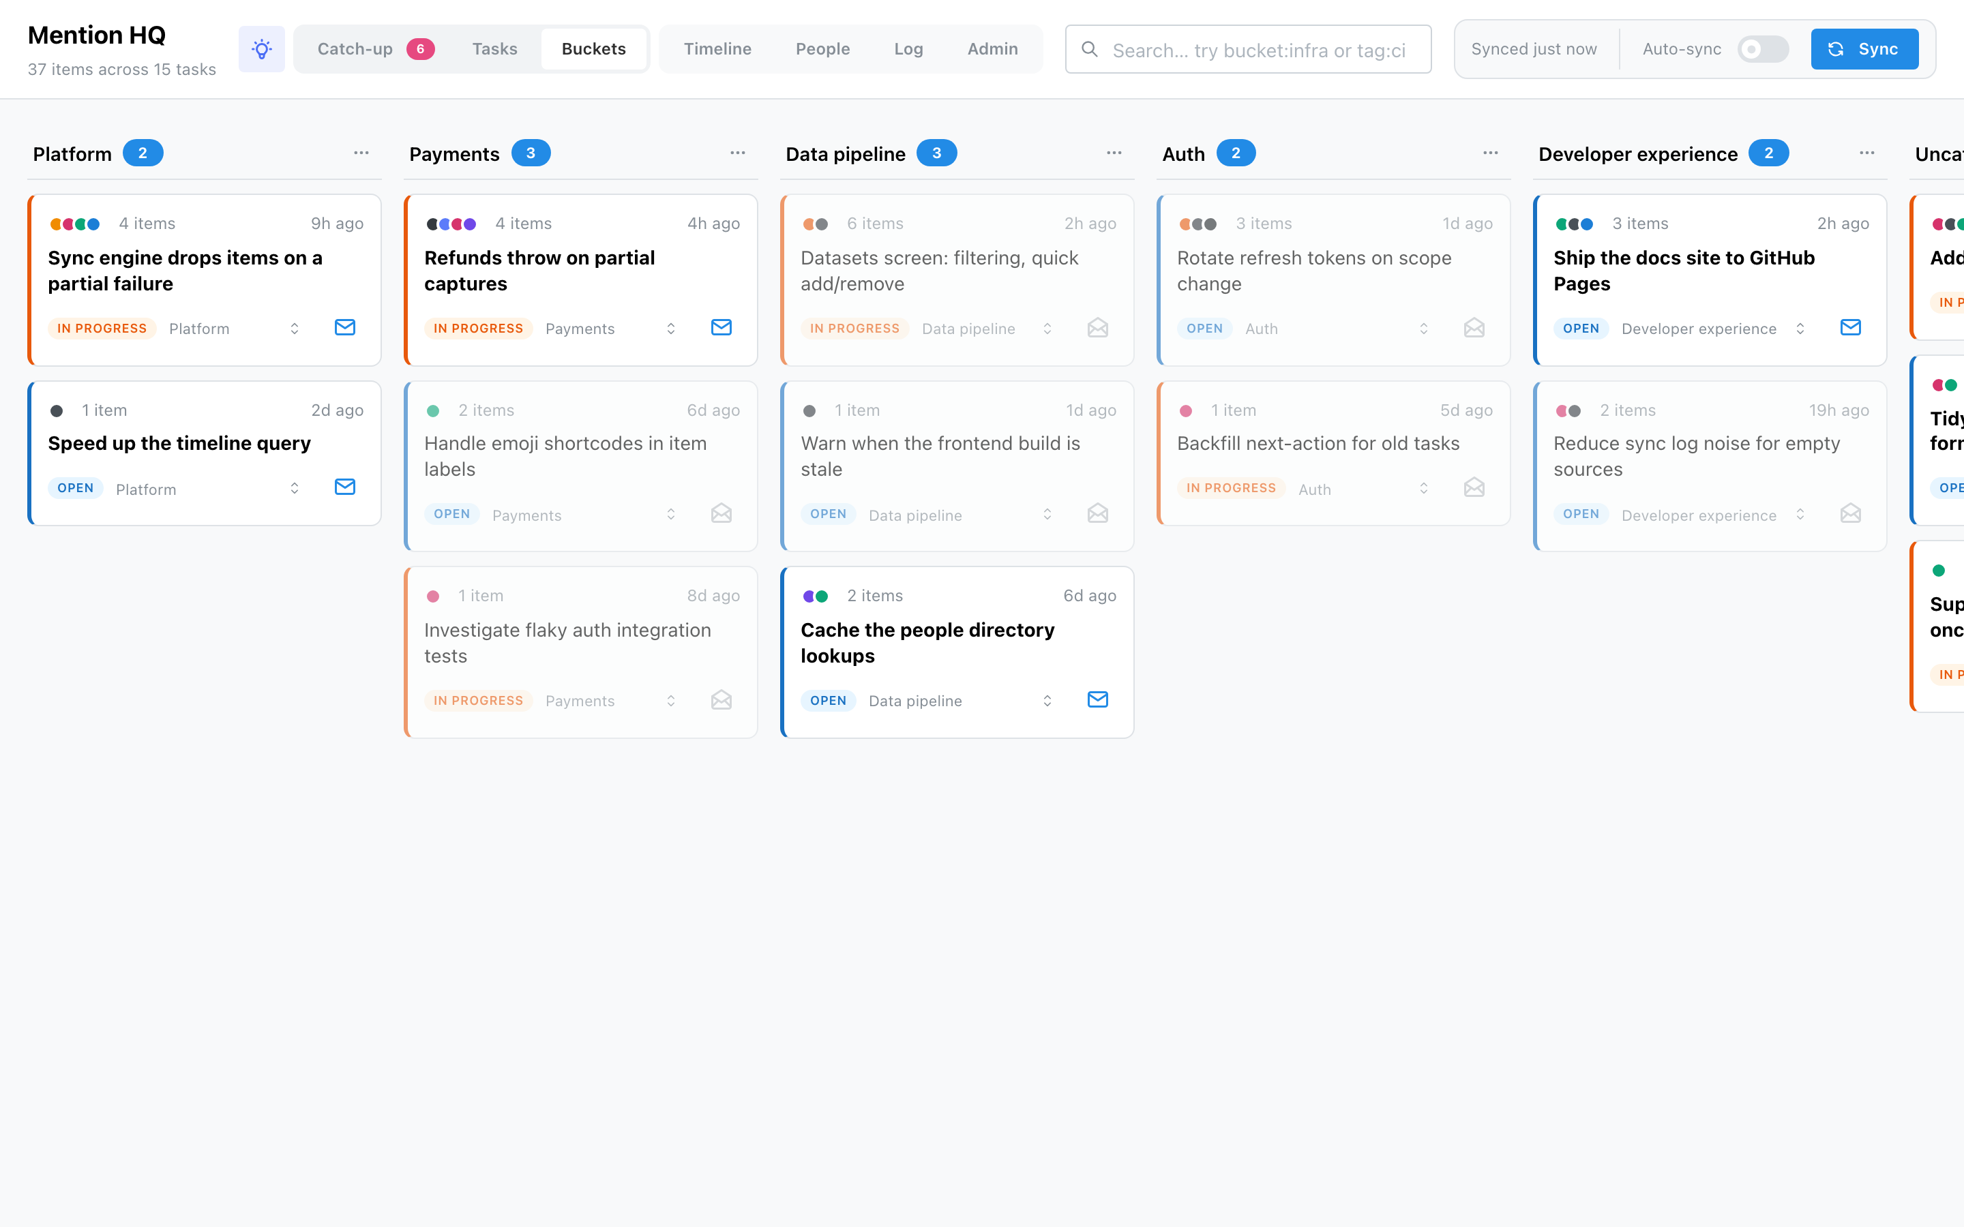Click open-envelope icon on 'Datasets screen' card
Image resolution: width=1964 pixels, height=1227 pixels.
1098,327
